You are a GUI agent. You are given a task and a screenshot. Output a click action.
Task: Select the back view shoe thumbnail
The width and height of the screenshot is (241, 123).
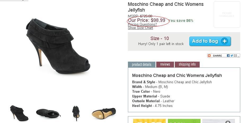click(x=76, y=113)
